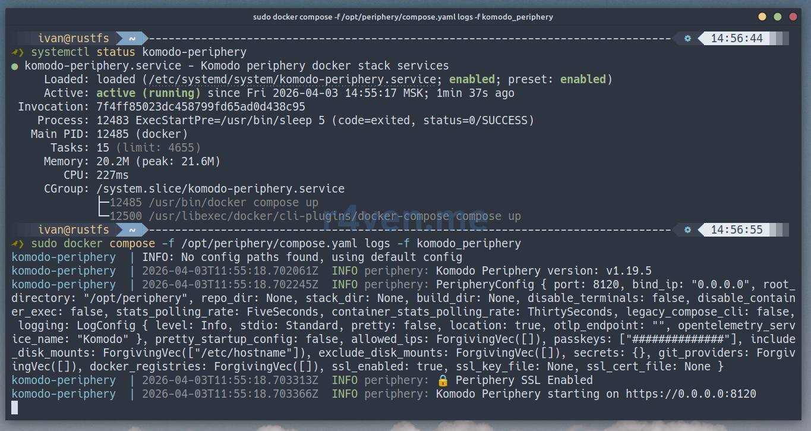Click the gear icon next to 14:56:55

[x=687, y=230]
